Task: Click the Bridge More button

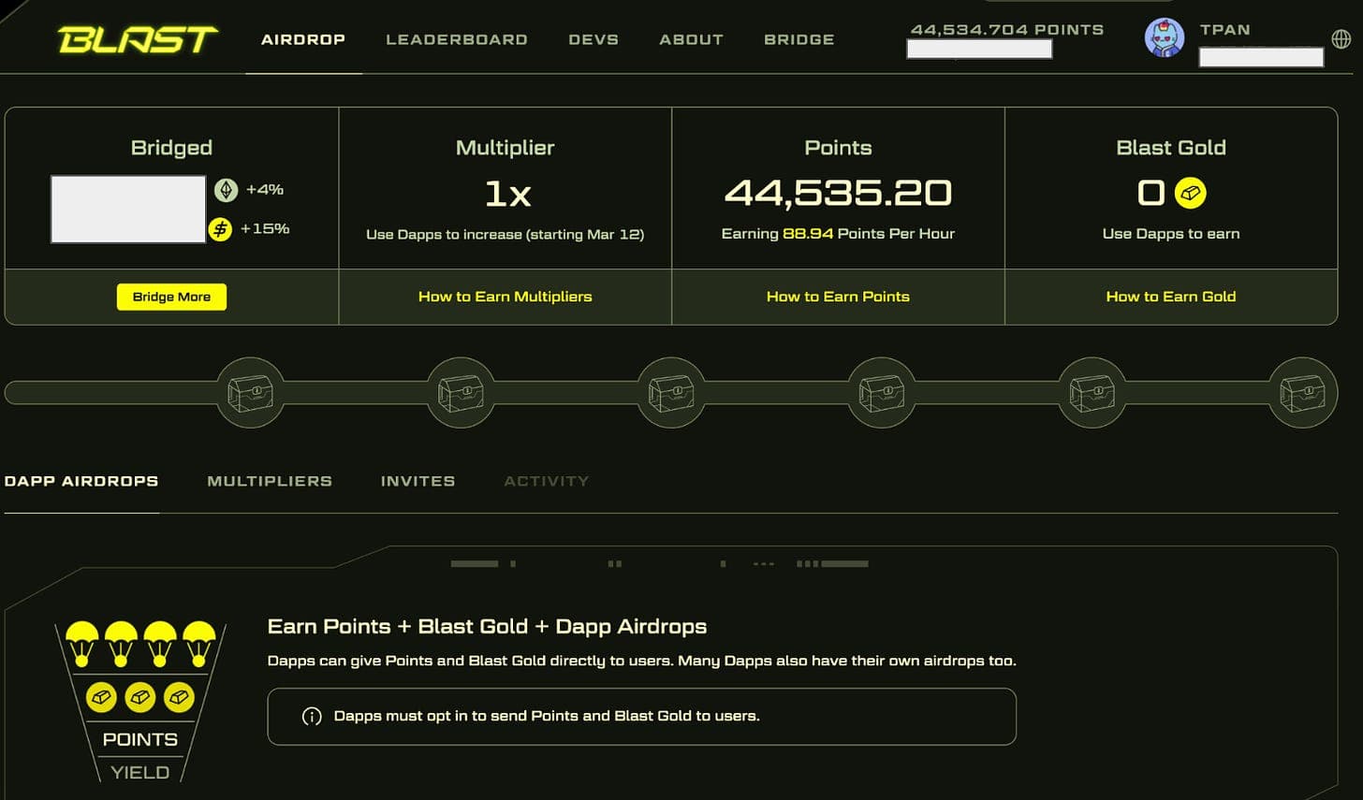Action: click(171, 297)
